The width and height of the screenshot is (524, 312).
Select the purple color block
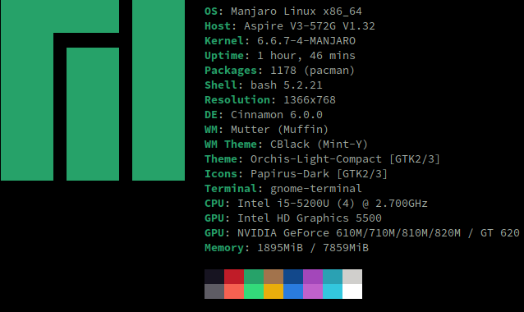coord(313,277)
